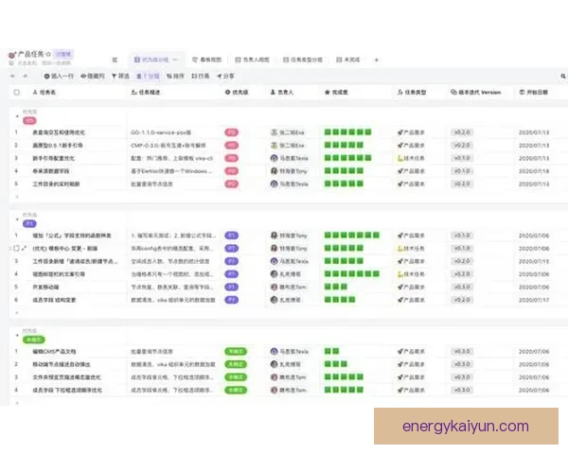568x454 pixels.
Task: Add a row to the P1 group
Action: (16, 312)
